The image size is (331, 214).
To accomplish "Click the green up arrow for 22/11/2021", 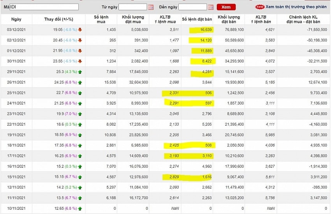I will pos(80,125).
